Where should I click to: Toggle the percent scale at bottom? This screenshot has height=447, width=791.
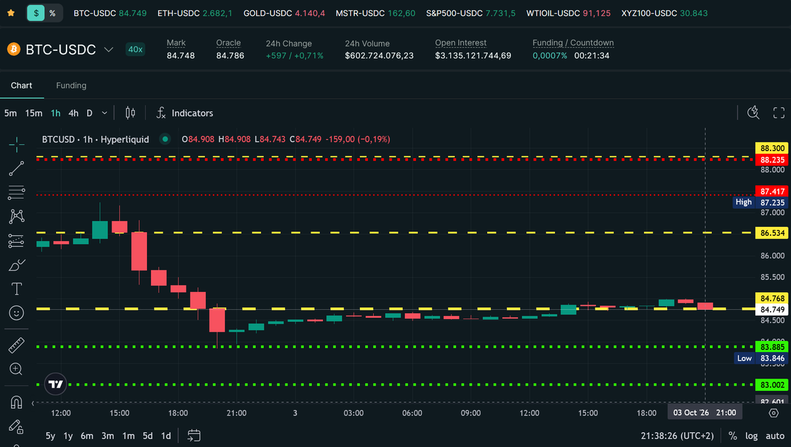pyautogui.click(x=732, y=436)
